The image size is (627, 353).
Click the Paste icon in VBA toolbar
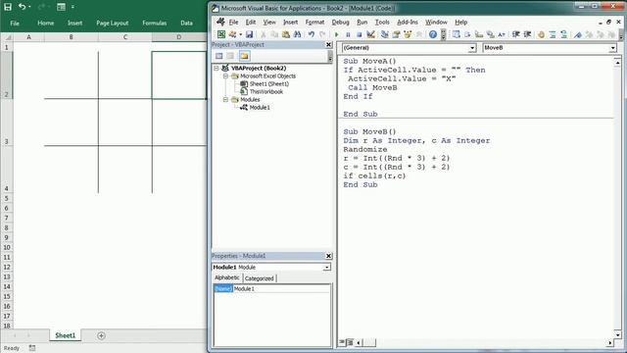pyautogui.click(x=286, y=34)
